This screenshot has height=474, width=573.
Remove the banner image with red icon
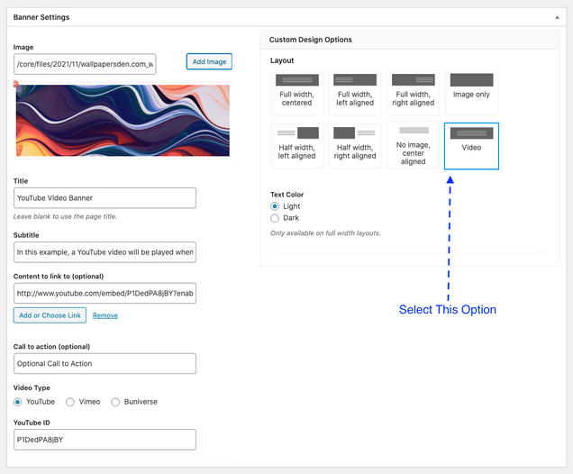[x=16, y=85]
